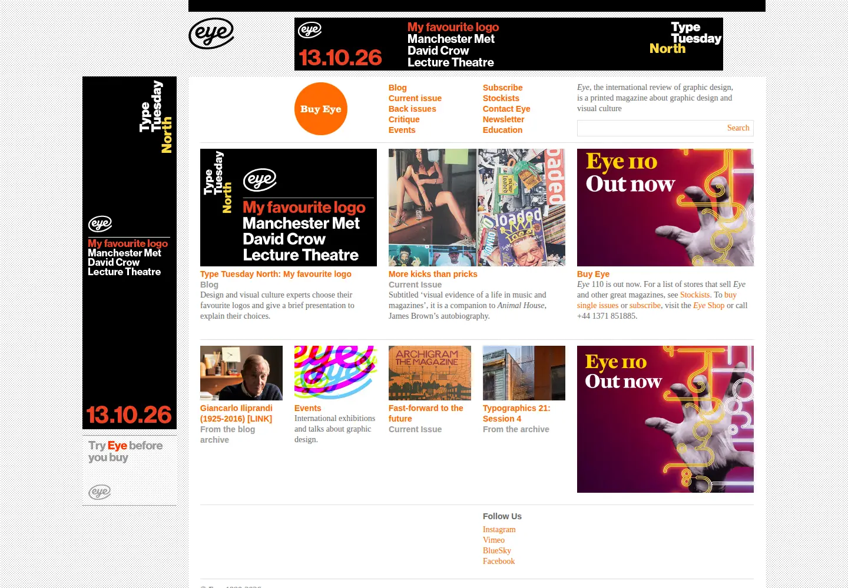Select Critique in the navigation
The height and width of the screenshot is (588, 848).
coord(404,119)
